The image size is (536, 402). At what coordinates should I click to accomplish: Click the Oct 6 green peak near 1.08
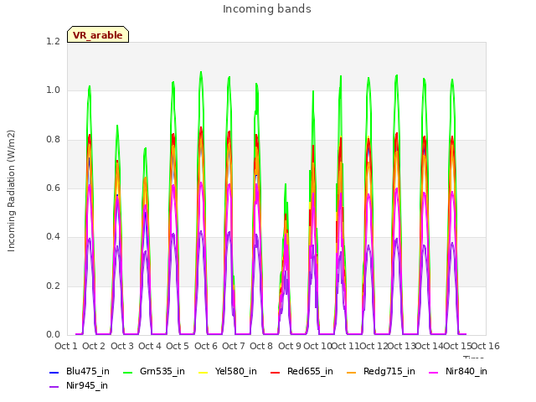201,72
